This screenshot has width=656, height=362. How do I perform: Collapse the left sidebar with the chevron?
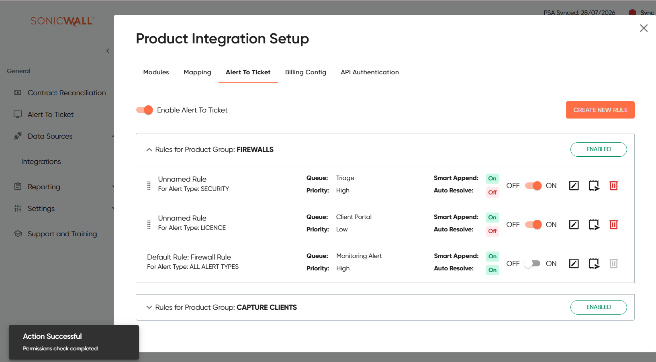tap(108, 51)
